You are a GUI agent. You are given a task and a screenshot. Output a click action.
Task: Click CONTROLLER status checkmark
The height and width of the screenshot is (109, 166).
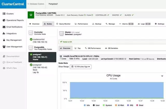click(108, 15)
